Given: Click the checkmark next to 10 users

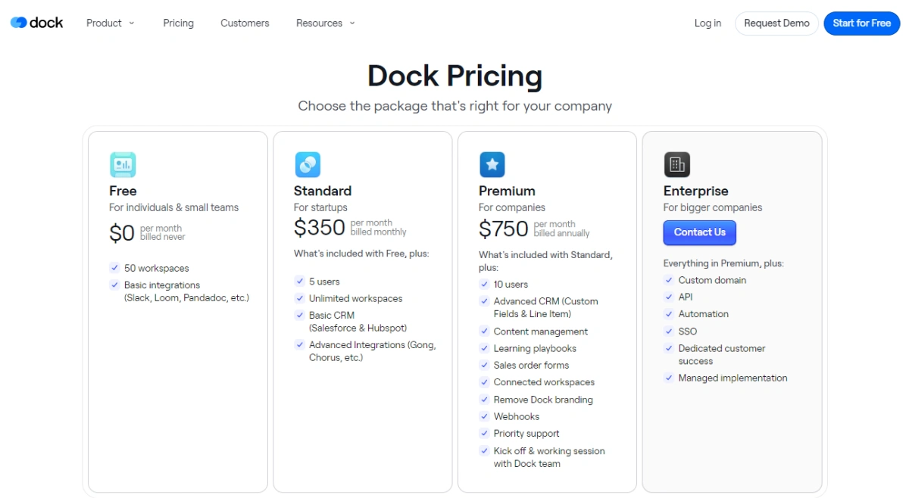Looking at the screenshot, I should (x=484, y=284).
